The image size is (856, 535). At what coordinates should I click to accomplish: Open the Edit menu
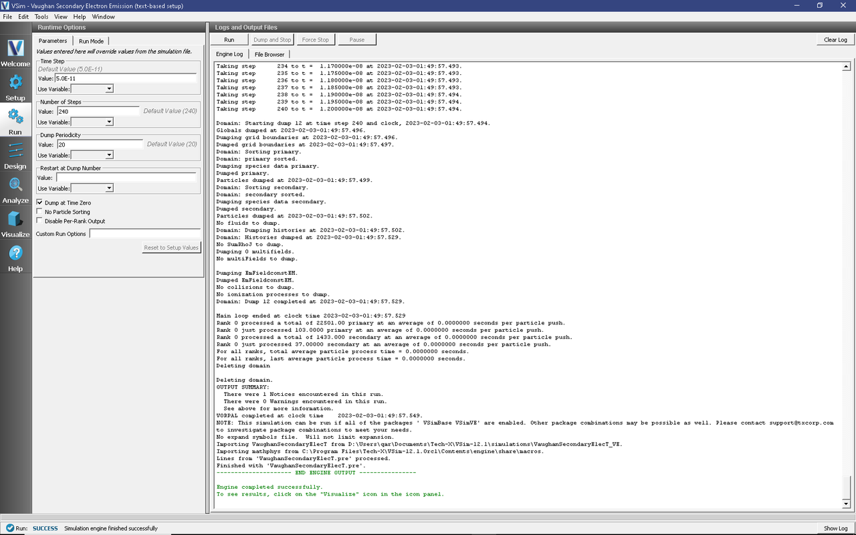(23, 16)
